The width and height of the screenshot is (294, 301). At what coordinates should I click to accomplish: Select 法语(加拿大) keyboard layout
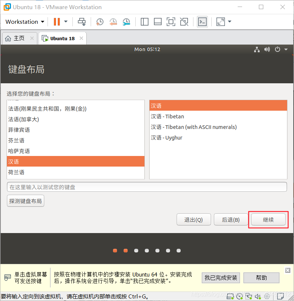click(x=76, y=119)
